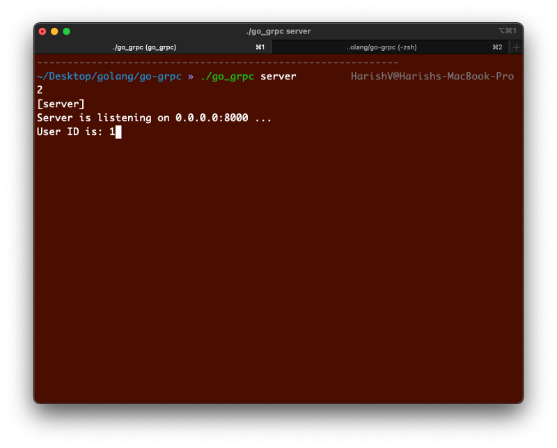Click the HarishV@Harishs-MacBook-Pro hostname text
557x448 pixels.
pos(432,77)
